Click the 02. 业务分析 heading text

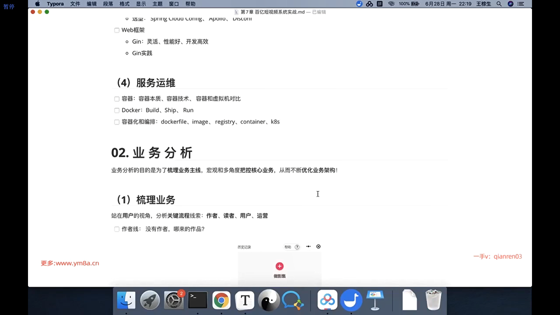(152, 153)
